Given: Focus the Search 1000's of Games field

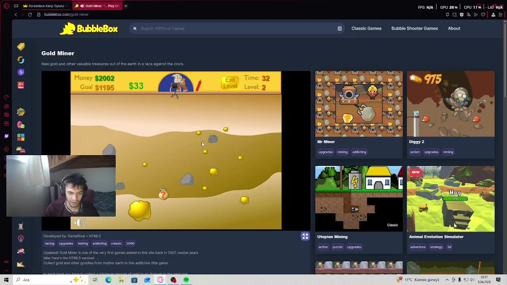Looking at the screenshot, I should click(236, 28).
